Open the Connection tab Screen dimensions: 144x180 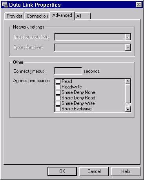coord(37,16)
